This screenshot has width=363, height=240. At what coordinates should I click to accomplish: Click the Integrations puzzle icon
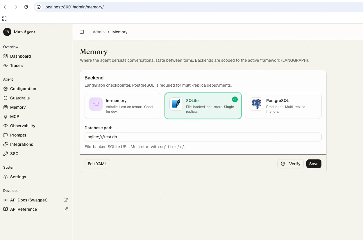pyautogui.click(x=6, y=144)
